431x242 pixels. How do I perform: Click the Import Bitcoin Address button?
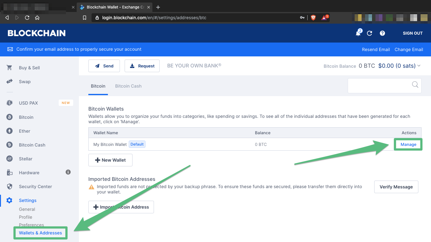click(x=121, y=207)
